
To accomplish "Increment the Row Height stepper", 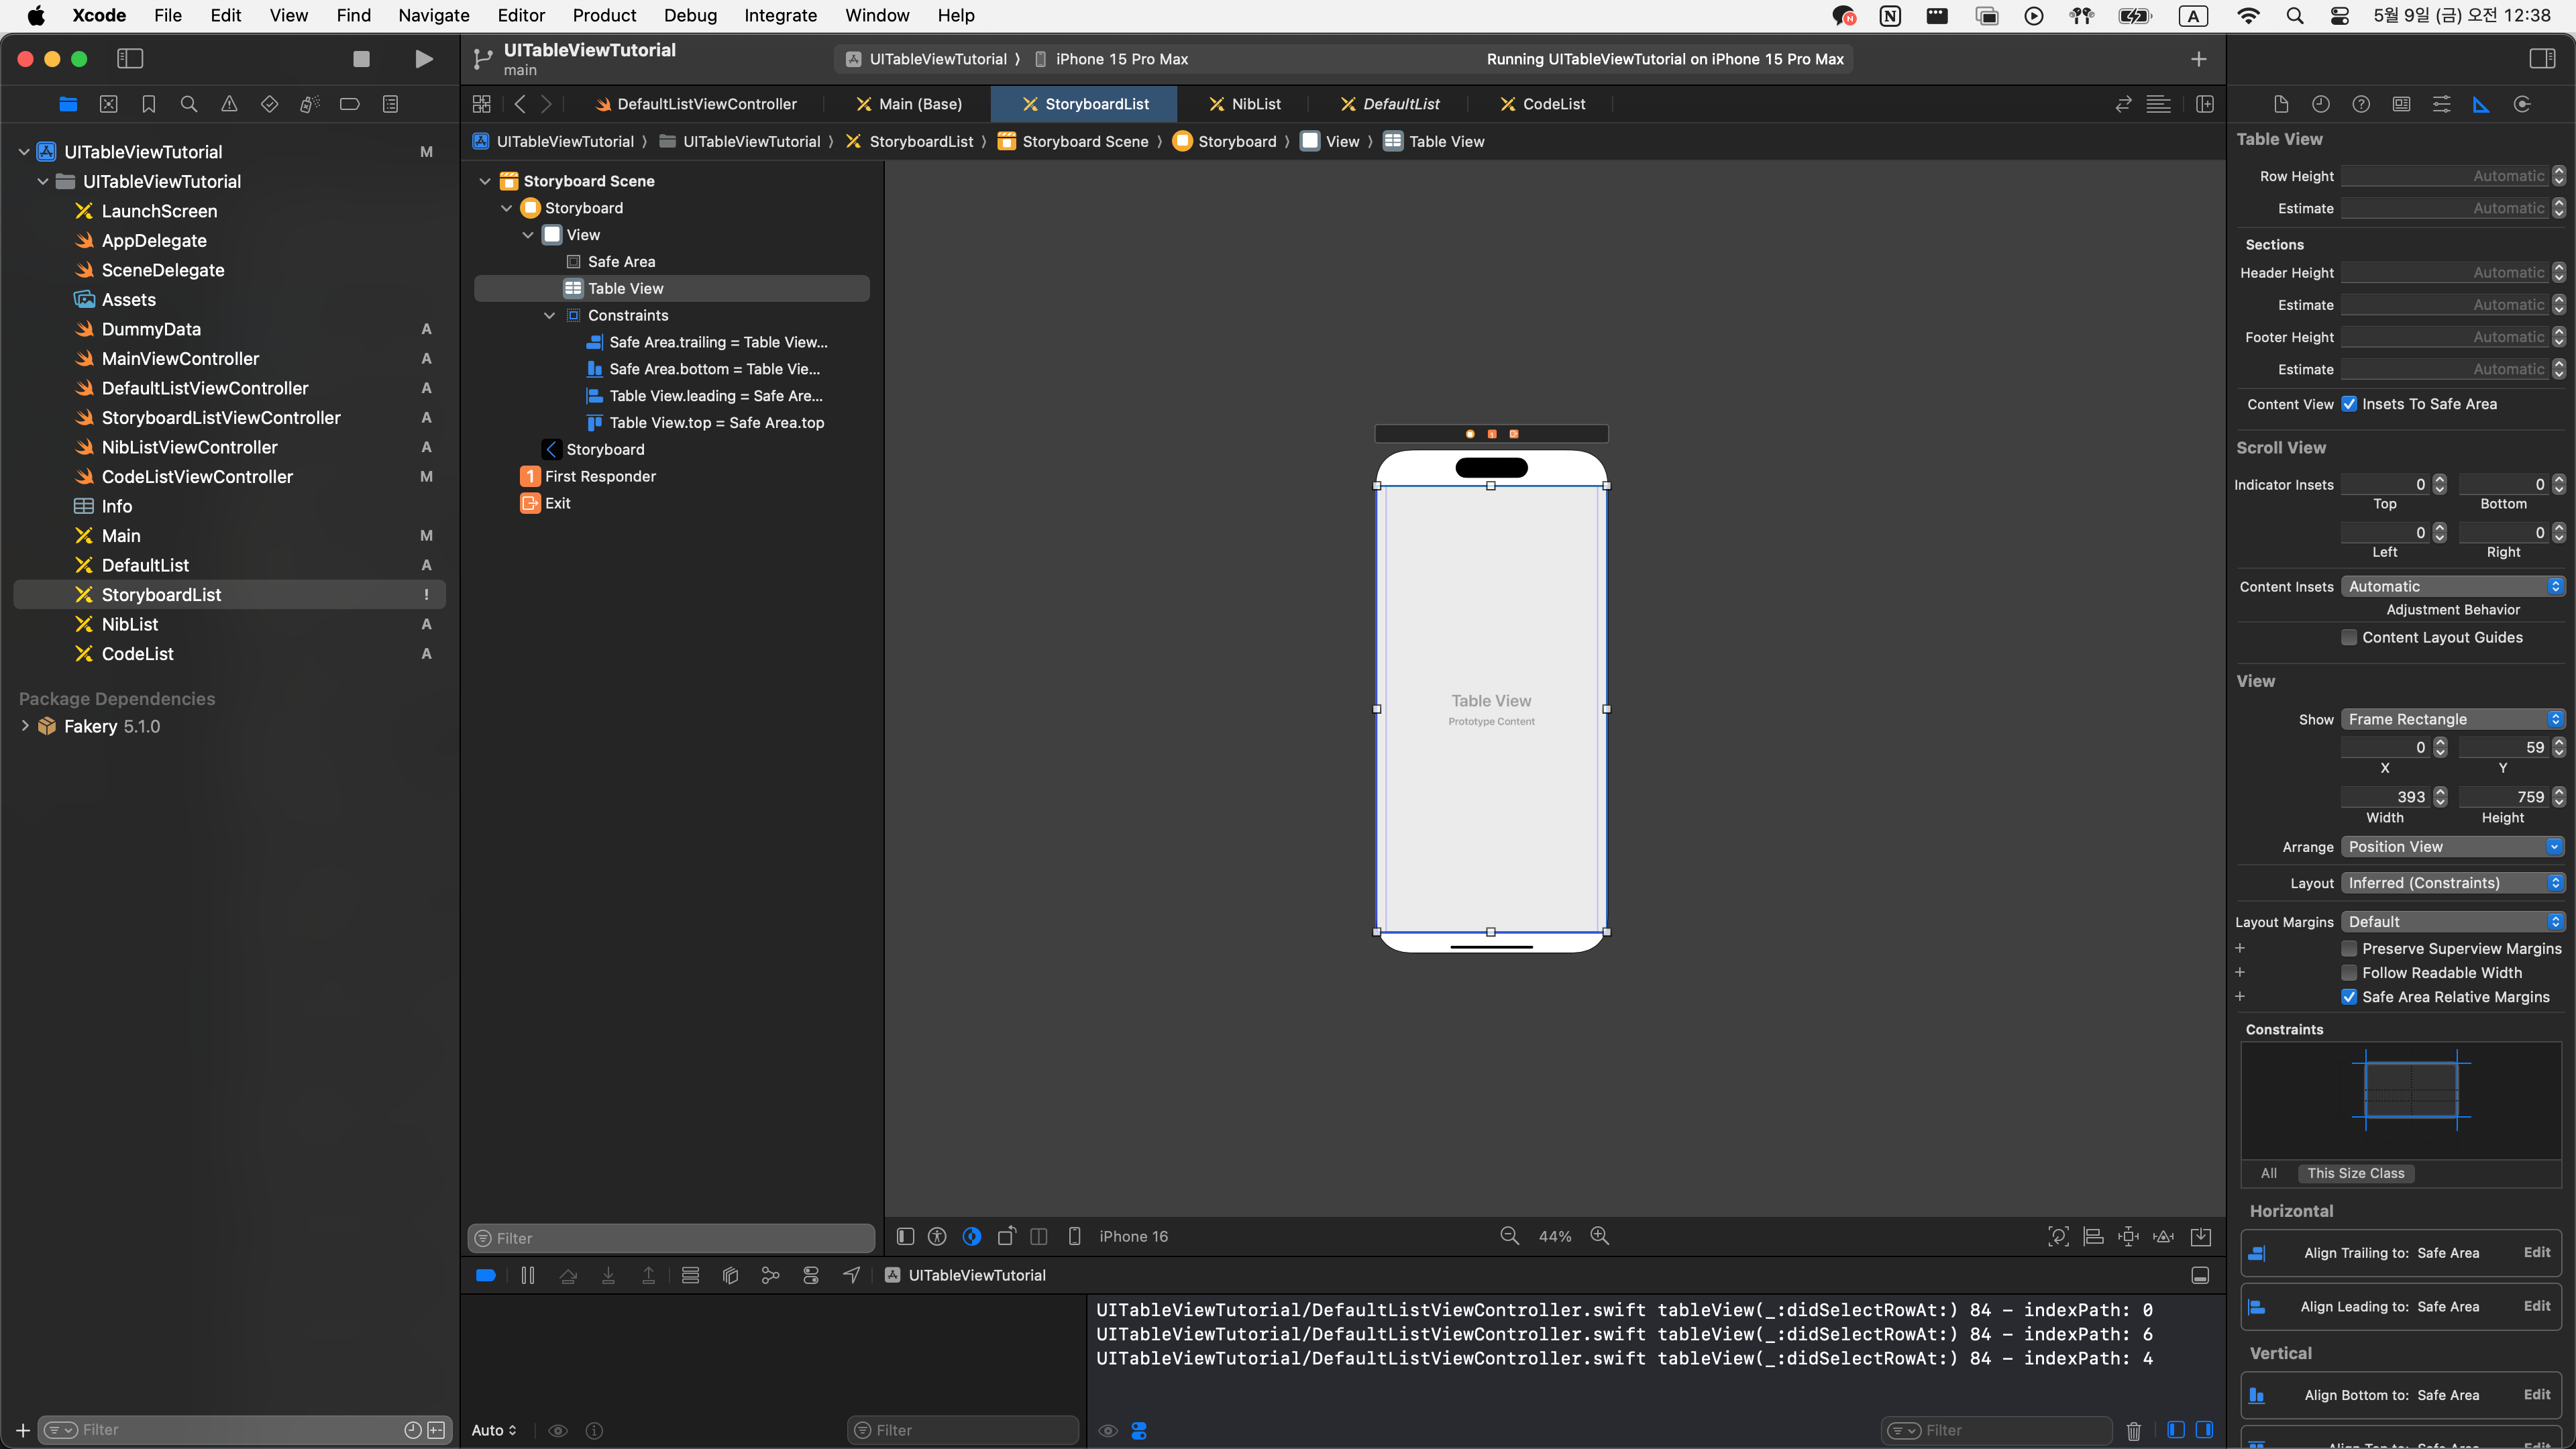I will (x=2558, y=171).
